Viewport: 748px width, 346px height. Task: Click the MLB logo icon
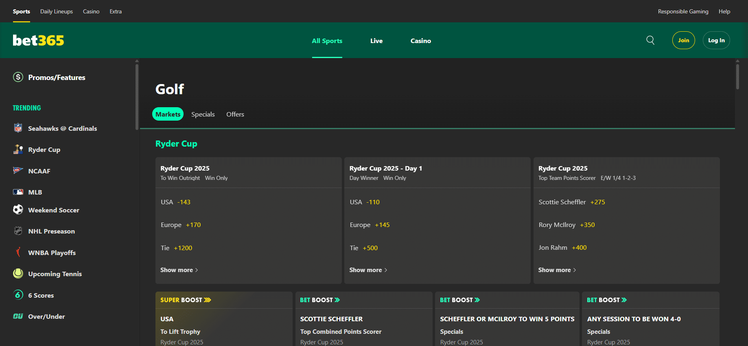pos(18,192)
